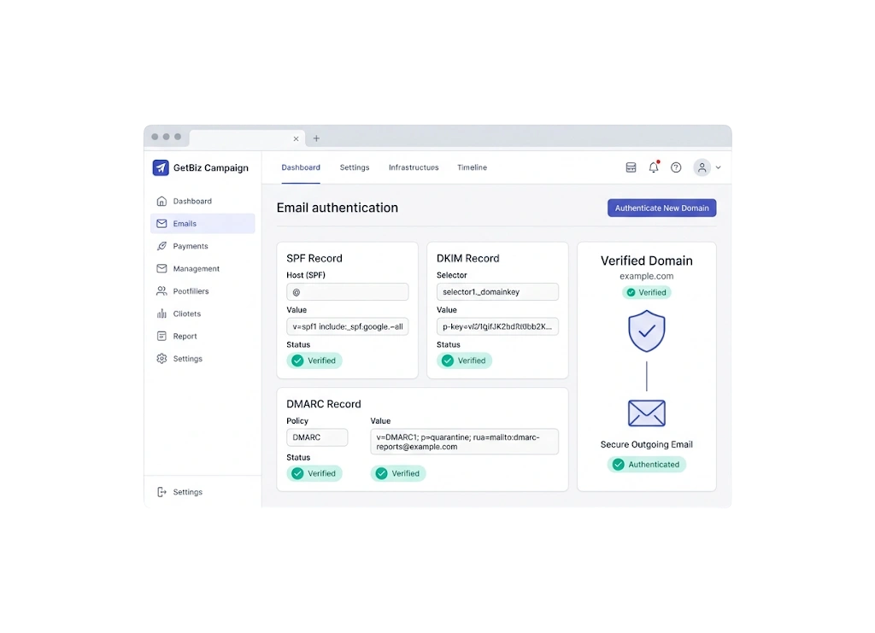The height and width of the screenshot is (633, 875).
Task: Click the SPF Record Verified status badge
Action: pos(314,360)
